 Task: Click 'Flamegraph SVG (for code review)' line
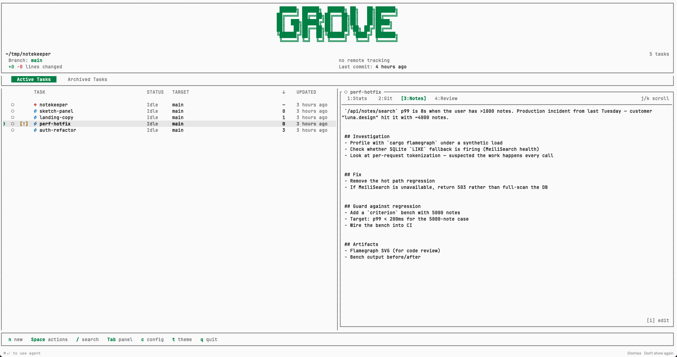(393, 251)
